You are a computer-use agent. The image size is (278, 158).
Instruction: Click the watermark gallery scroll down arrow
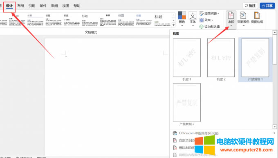point(275,127)
